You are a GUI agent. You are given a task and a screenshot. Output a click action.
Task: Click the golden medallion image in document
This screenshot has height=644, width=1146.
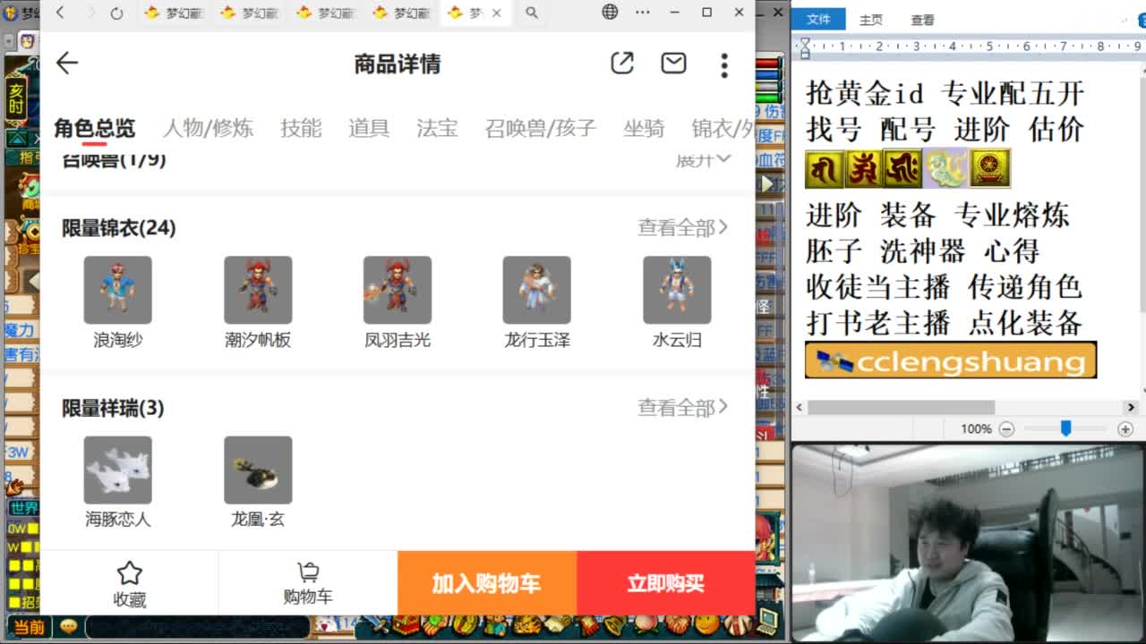[990, 168]
